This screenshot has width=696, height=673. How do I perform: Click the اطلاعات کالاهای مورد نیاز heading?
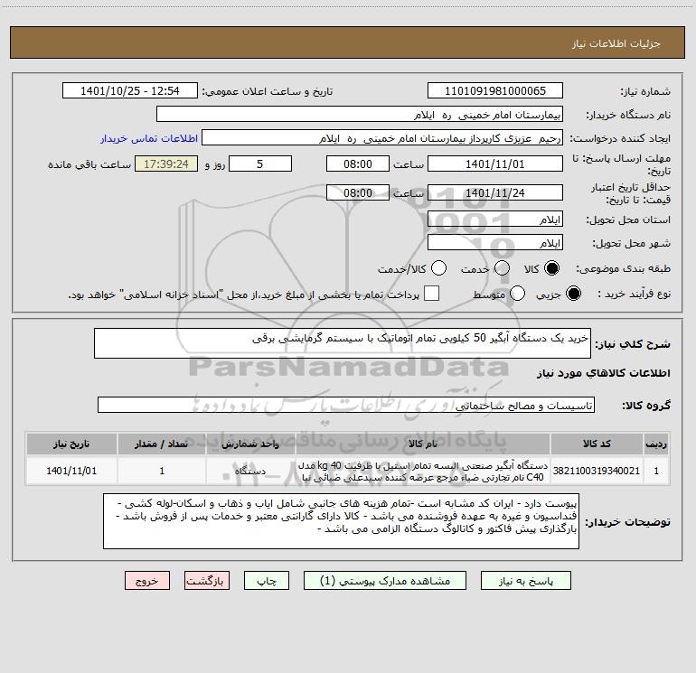[604, 373]
